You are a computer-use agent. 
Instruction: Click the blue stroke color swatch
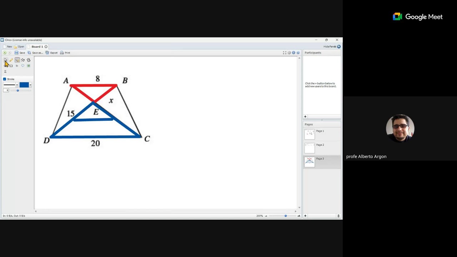[24, 85]
